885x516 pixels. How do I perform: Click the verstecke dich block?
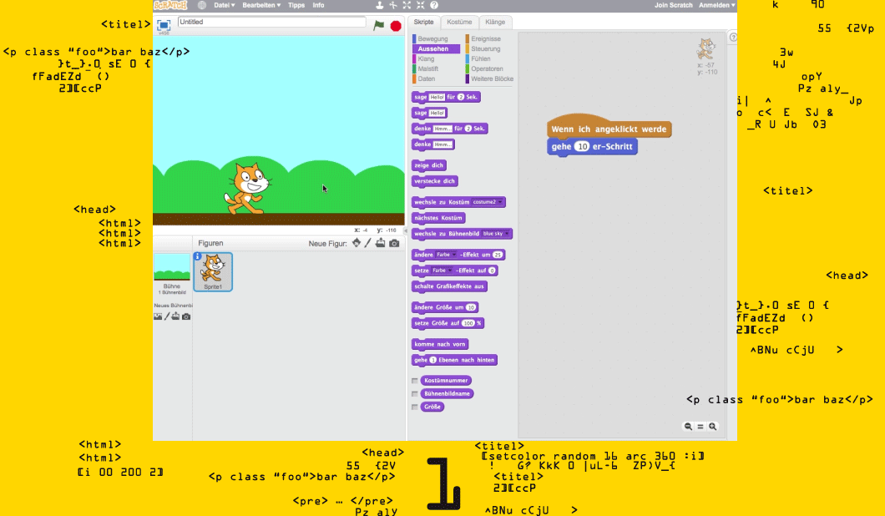coord(435,181)
